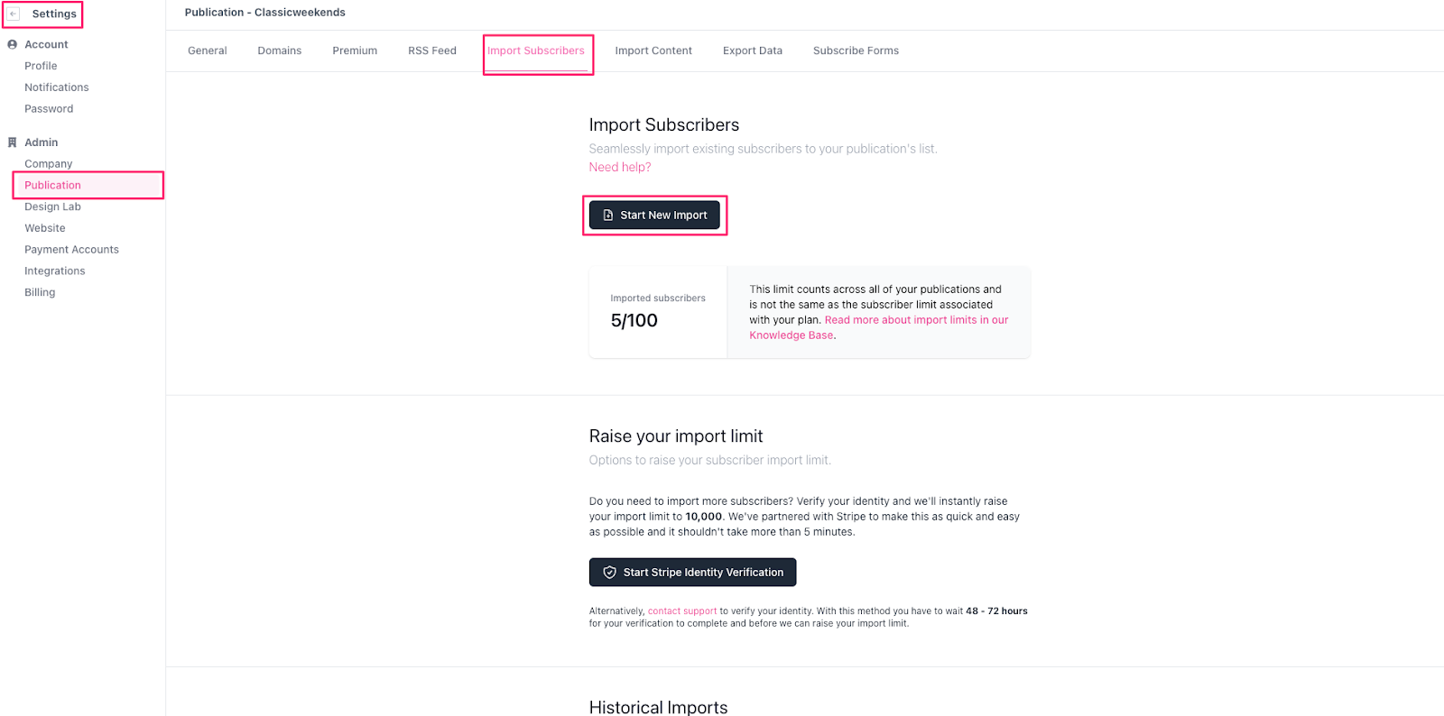Screen dimensions: 1444x716
Task: Click the Admin building icon in sidebar
Action: 13,142
